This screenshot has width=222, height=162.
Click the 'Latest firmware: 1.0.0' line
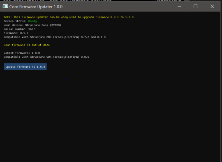click(x=22, y=53)
